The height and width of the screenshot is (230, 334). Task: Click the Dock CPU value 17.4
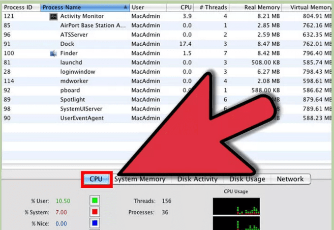[x=186, y=44]
